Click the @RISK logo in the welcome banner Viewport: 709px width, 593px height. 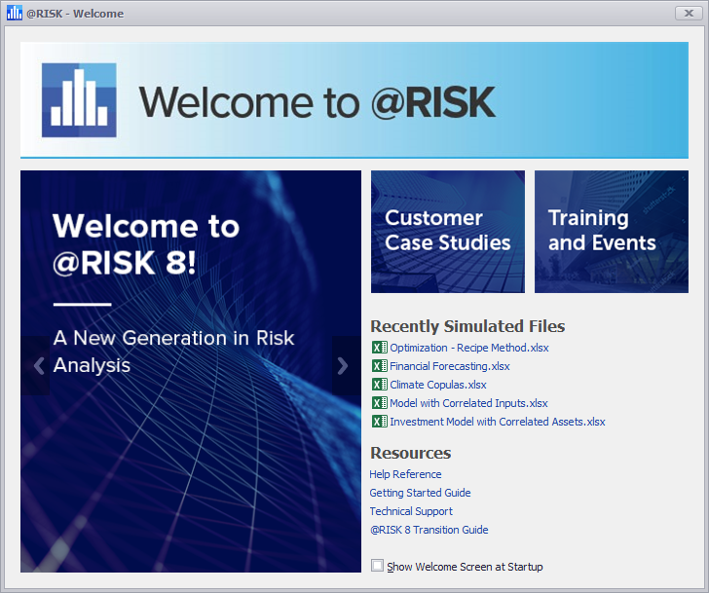(79, 100)
